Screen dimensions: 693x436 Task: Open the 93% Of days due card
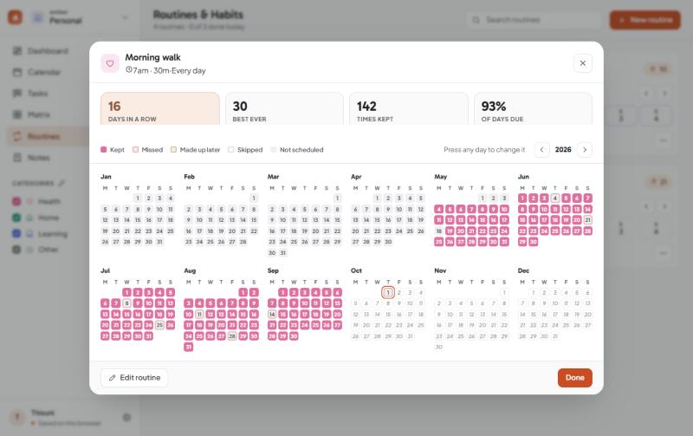coord(533,108)
